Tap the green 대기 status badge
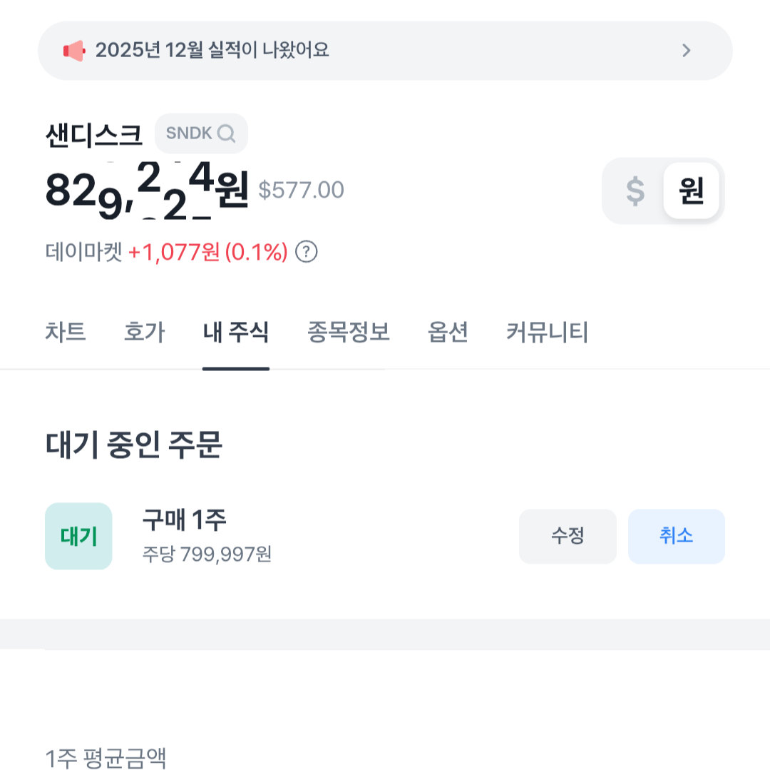 click(78, 537)
